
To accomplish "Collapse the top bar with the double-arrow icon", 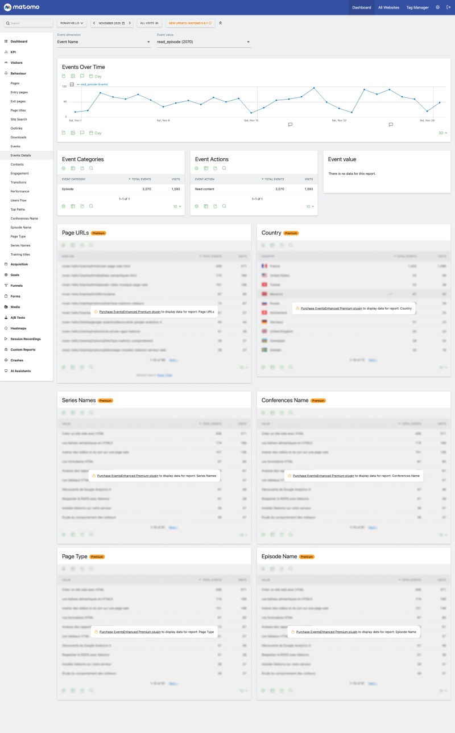I will point(220,23).
